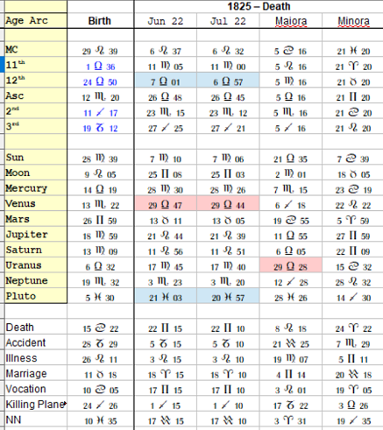Click the 'Maiora' column header
This screenshot has width=383, height=430.
point(291,21)
